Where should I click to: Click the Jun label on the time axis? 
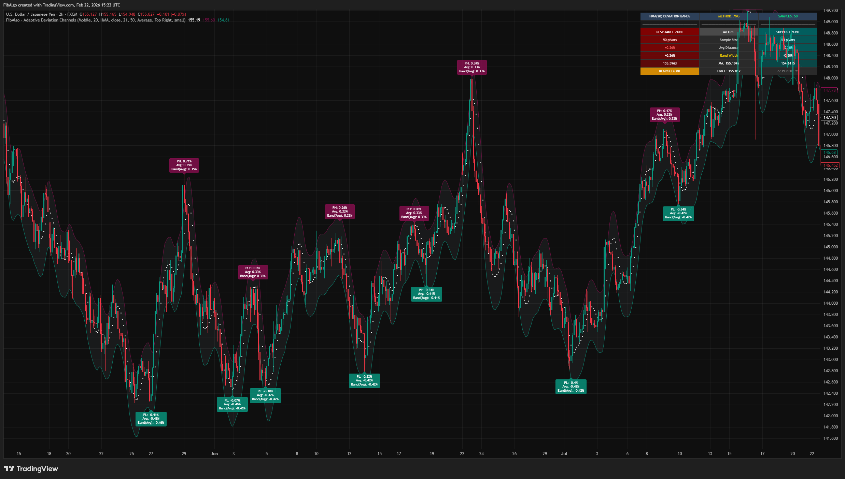[x=214, y=454]
